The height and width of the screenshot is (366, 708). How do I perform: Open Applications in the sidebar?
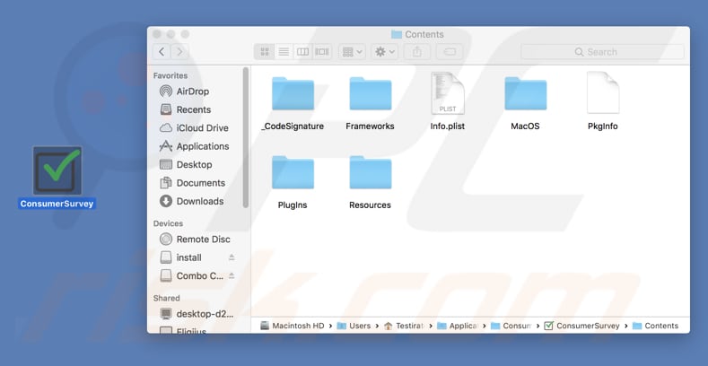[202, 146]
